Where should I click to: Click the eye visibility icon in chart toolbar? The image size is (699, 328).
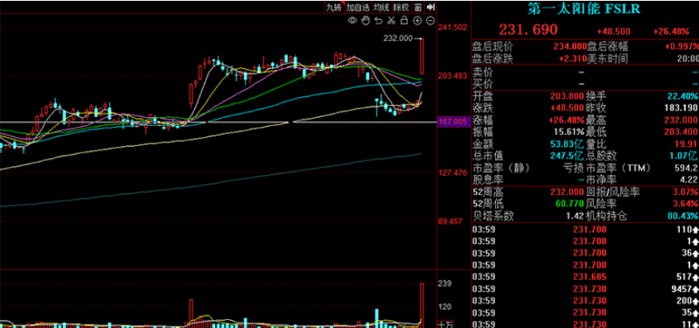(353, 20)
